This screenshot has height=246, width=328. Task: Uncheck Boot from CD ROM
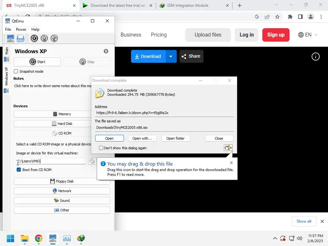coord(19,170)
